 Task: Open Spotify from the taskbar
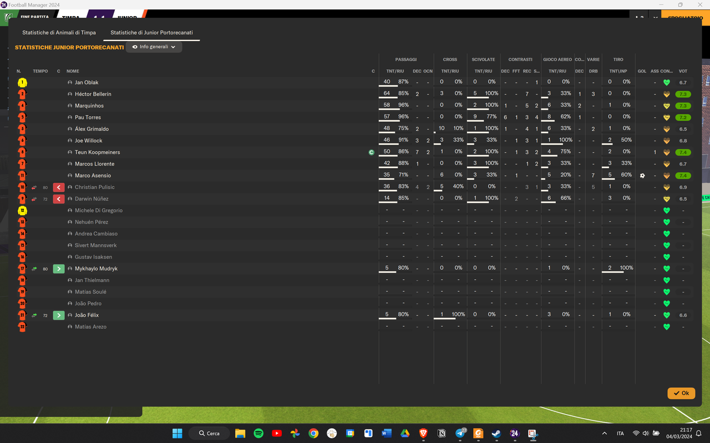coord(258,433)
